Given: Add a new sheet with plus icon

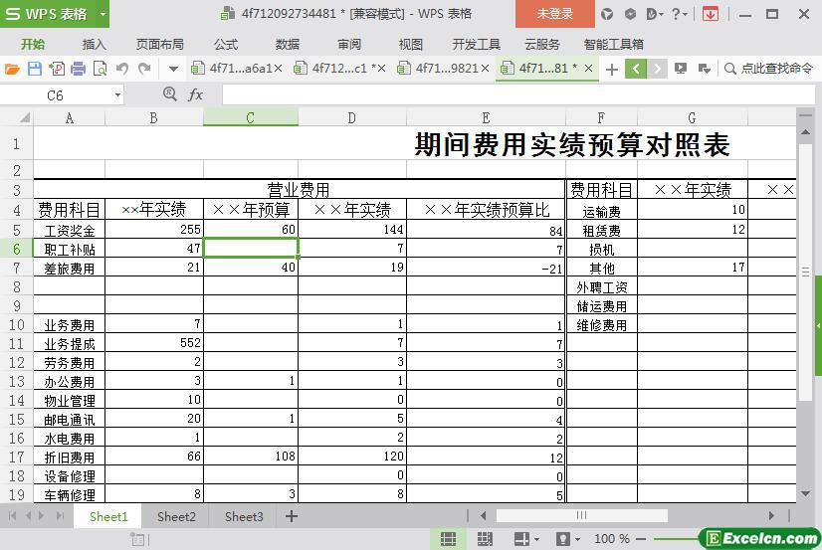Looking at the screenshot, I should (292, 516).
